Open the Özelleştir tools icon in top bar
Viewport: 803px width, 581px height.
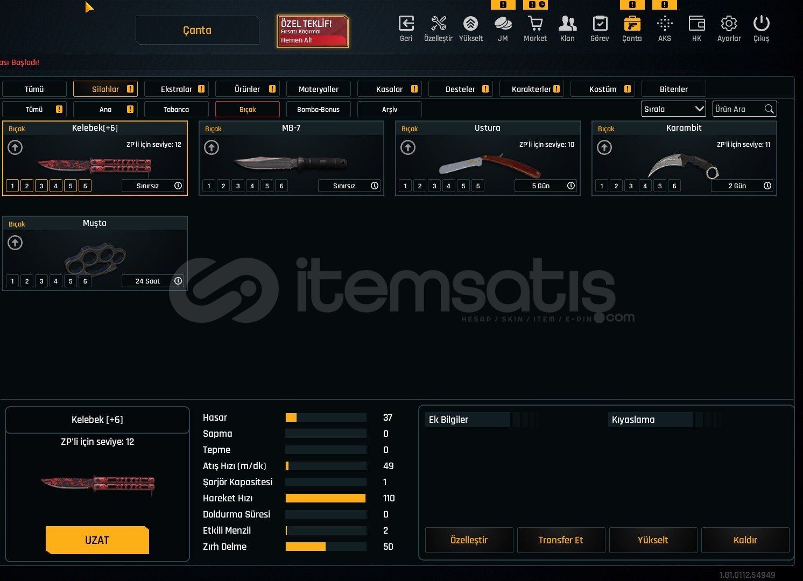[x=438, y=24]
